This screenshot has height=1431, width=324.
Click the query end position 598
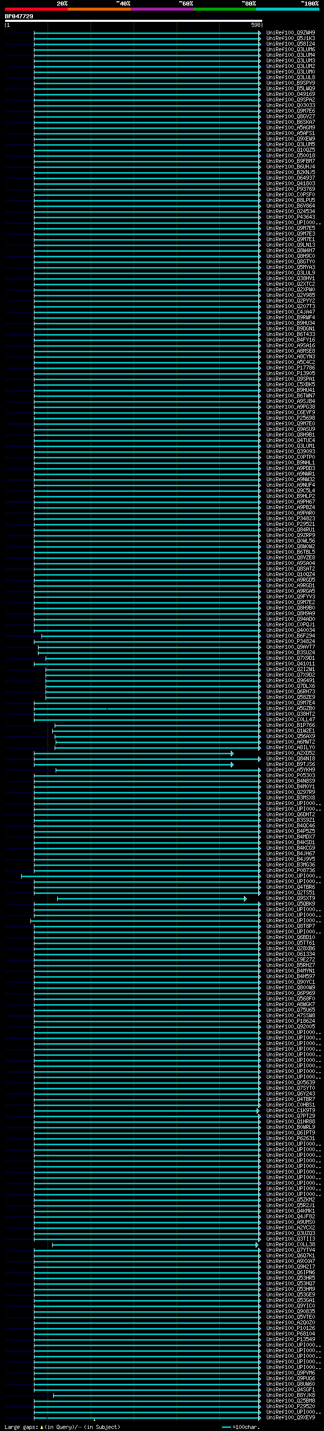[x=255, y=25]
